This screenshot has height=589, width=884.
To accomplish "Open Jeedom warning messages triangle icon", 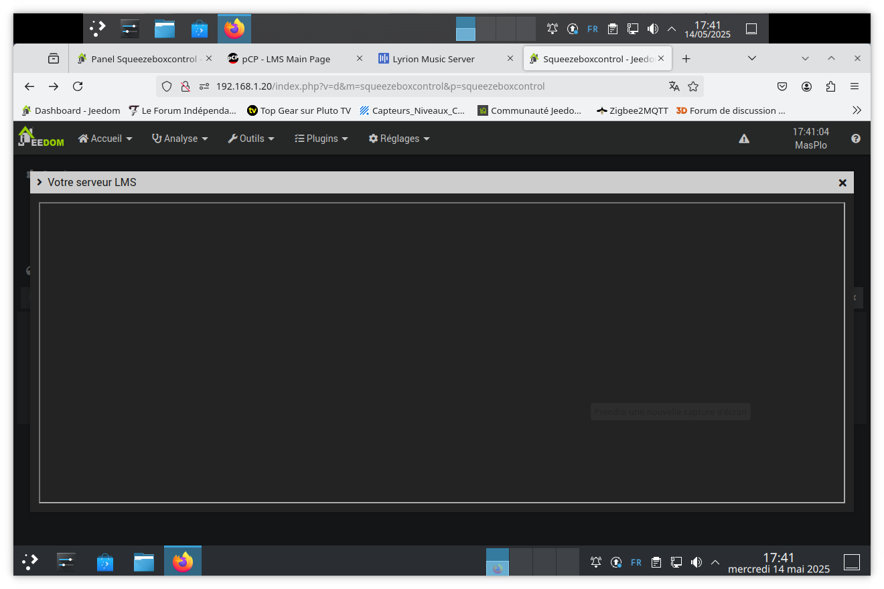I will pos(744,139).
